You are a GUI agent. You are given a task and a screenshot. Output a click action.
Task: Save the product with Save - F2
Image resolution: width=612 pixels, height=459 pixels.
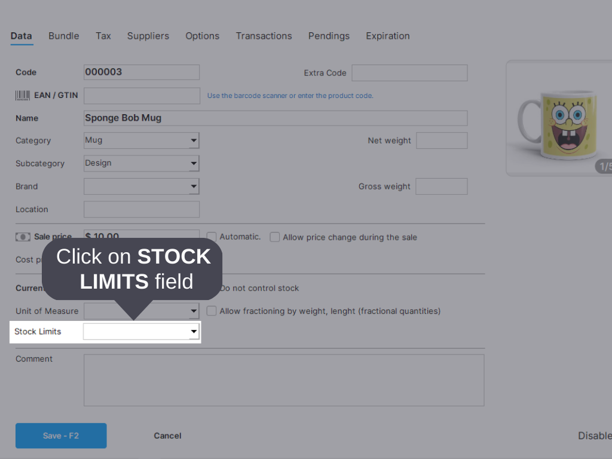(x=60, y=436)
